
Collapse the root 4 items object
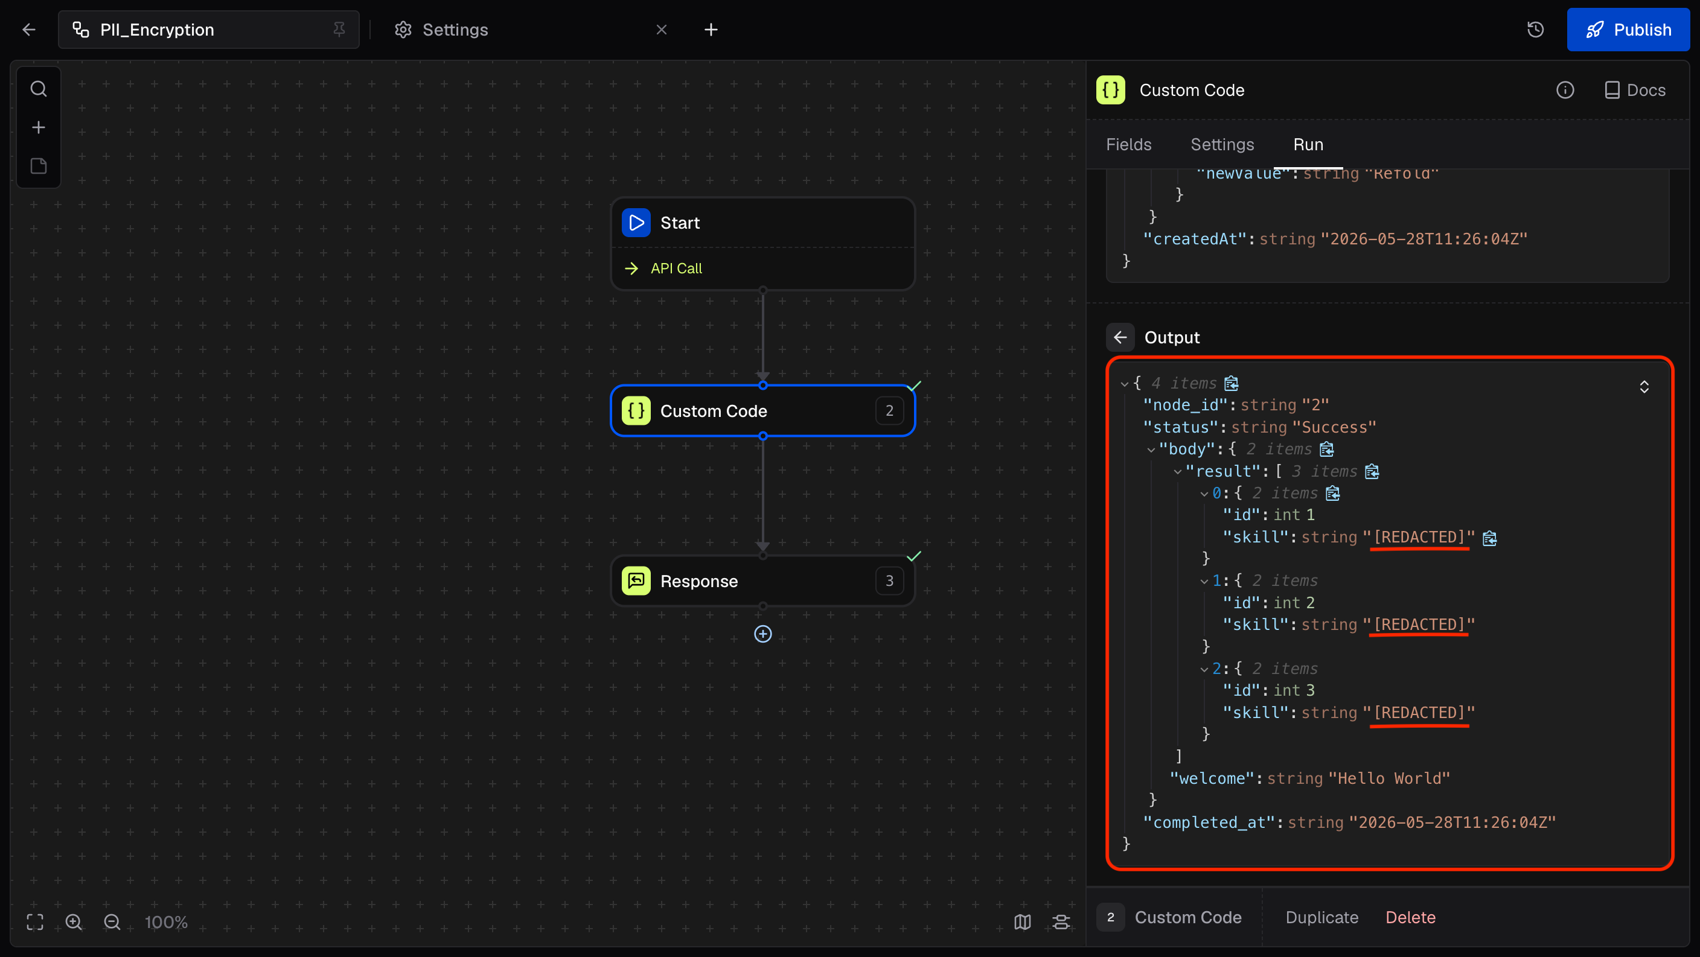click(x=1124, y=383)
